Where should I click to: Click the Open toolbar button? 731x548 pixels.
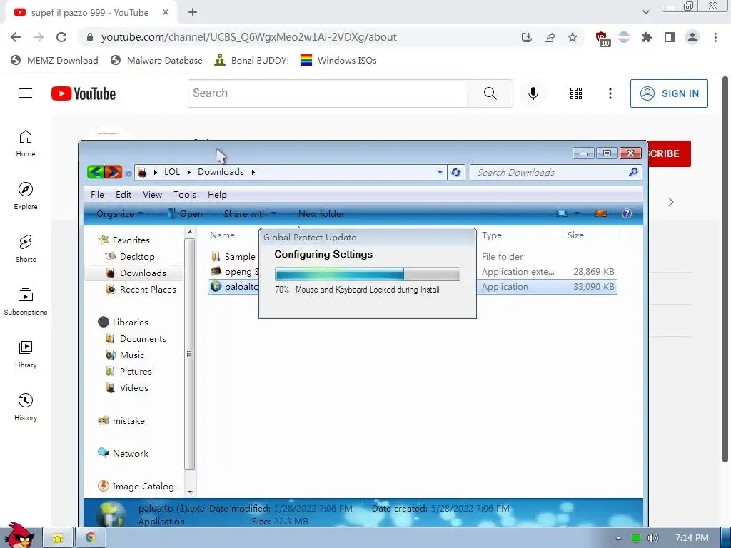(x=186, y=214)
